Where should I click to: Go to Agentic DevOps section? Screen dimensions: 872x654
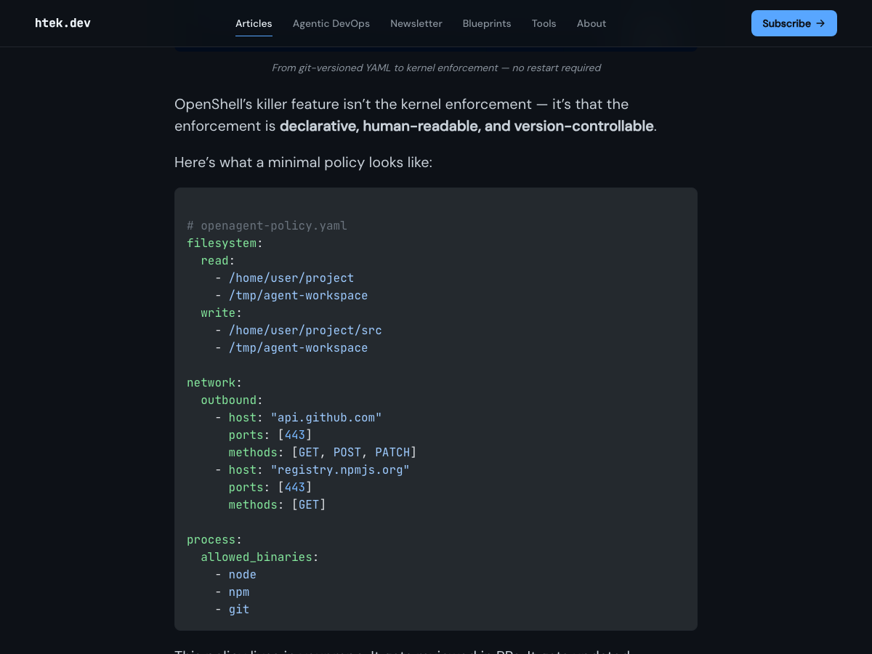pyautogui.click(x=331, y=23)
